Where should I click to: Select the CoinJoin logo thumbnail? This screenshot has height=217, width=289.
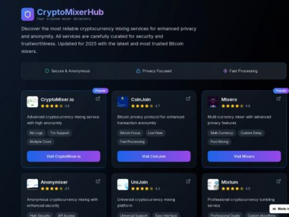coord(123,102)
